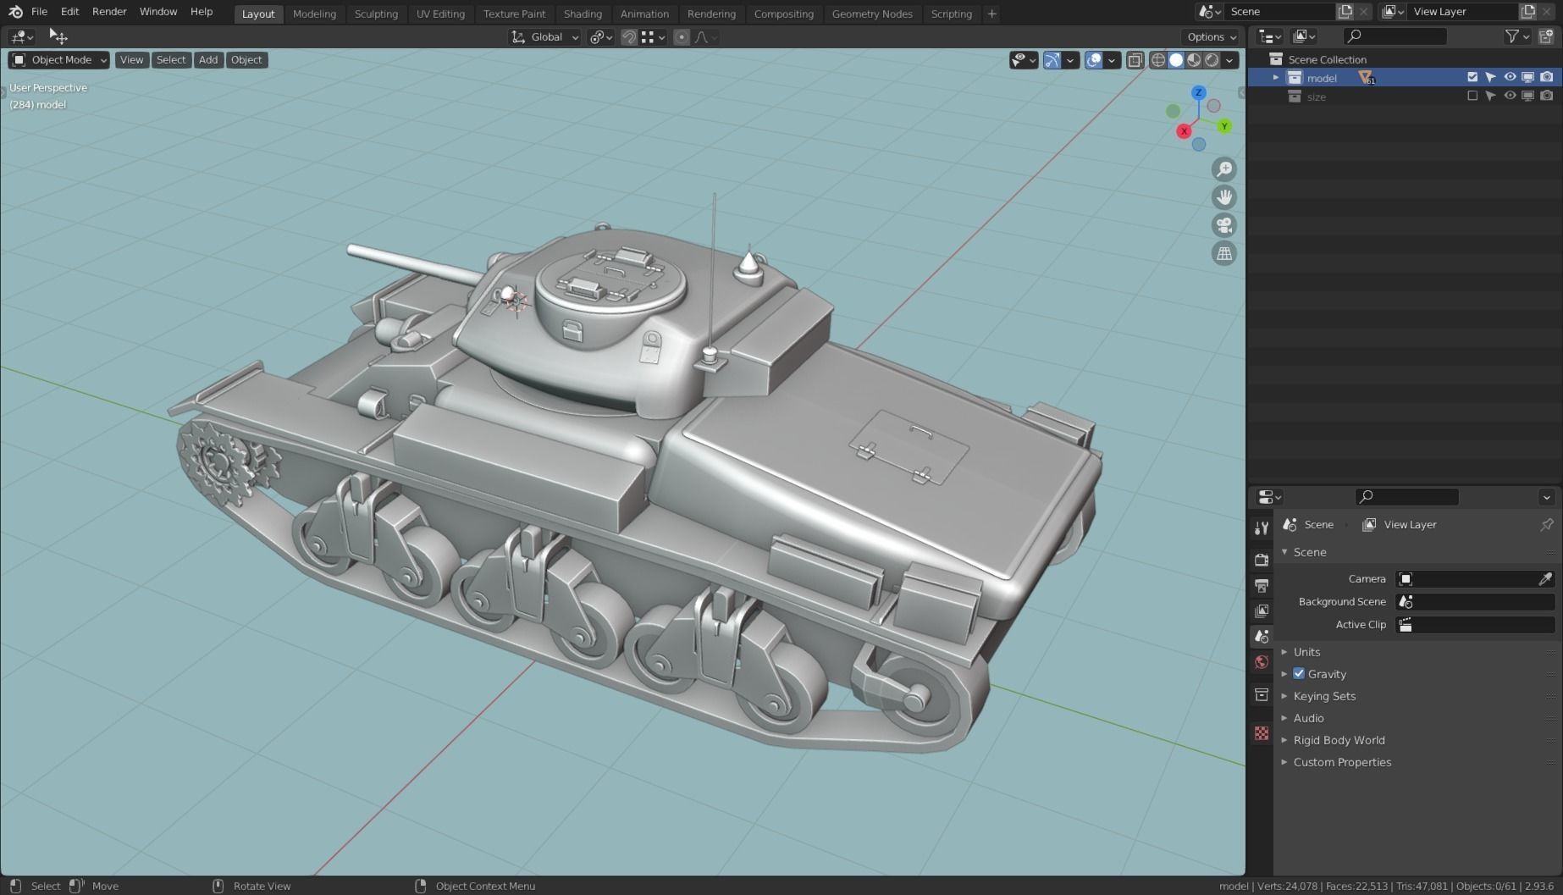This screenshot has width=1563, height=895.
Task: Open the Render properties tab icon
Action: [x=1262, y=560]
